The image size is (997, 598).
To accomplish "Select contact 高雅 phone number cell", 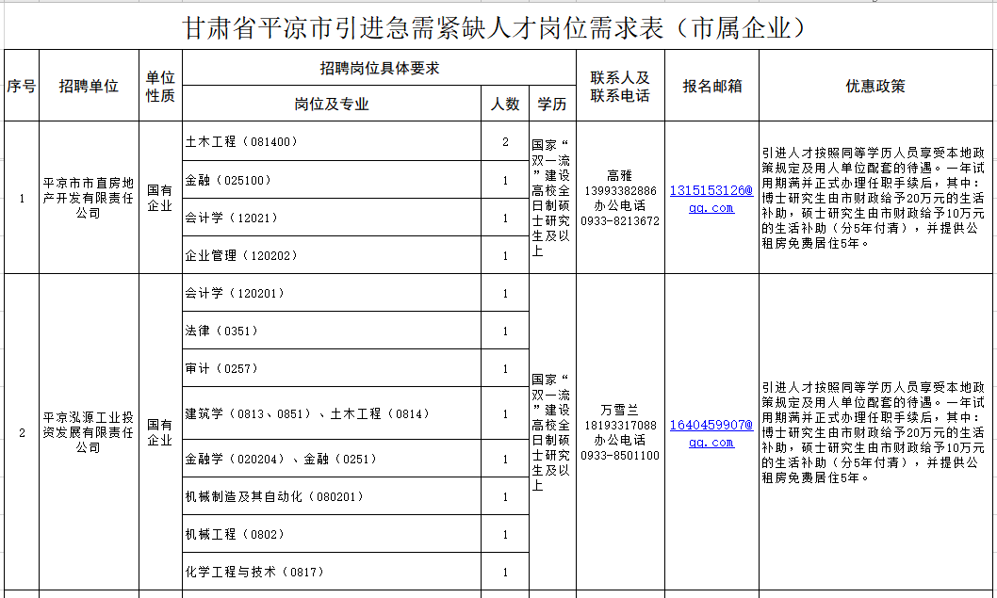I will (621, 197).
